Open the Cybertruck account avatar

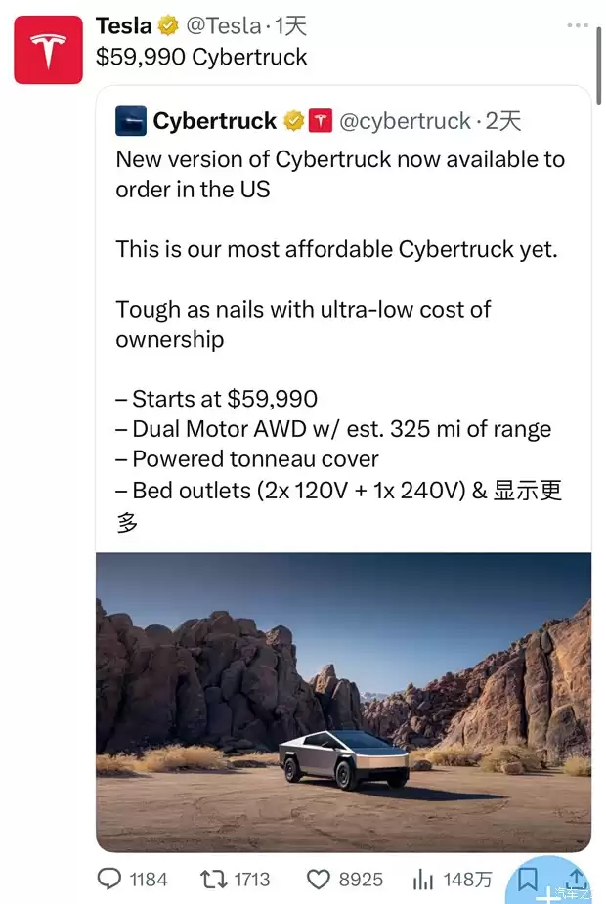pos(130,121)
